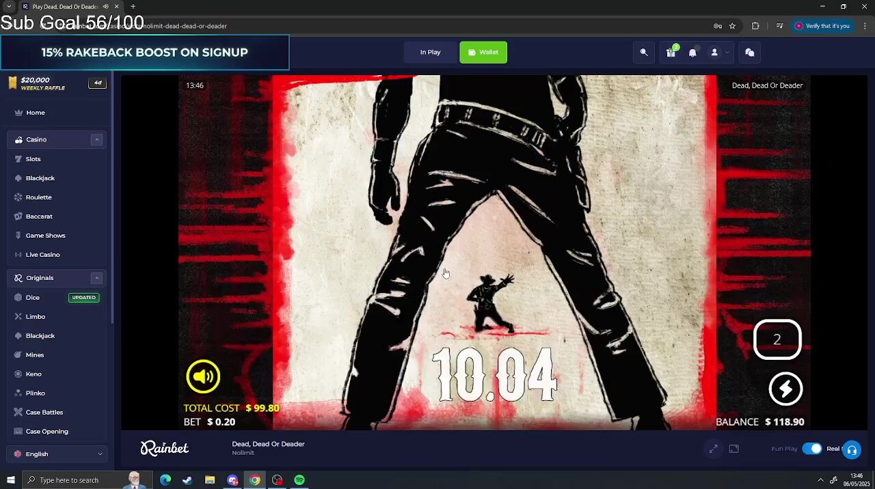
Task: Open the Dice original game
Action: [x=33, y=298]
